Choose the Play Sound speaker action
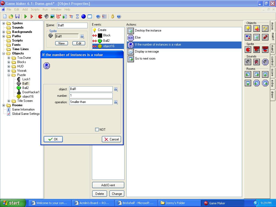 (x=248, y=62)
